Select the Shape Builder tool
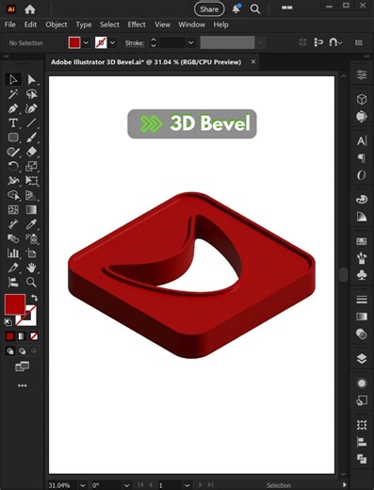Image resolution: width=374 pixels, height=490 pixels. coord(13,195)
